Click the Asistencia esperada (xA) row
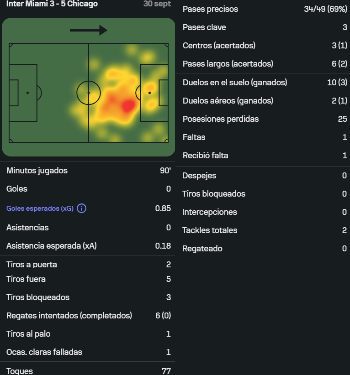This screenshot has width=350, height=375. pos(88,246)
